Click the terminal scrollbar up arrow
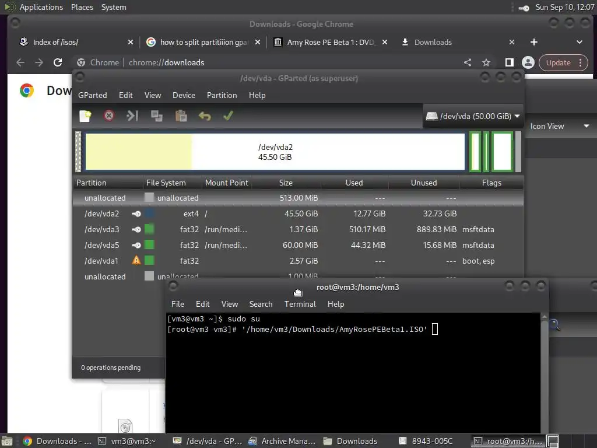Viewport: 597px width, 448px height. tap(545, 316)
